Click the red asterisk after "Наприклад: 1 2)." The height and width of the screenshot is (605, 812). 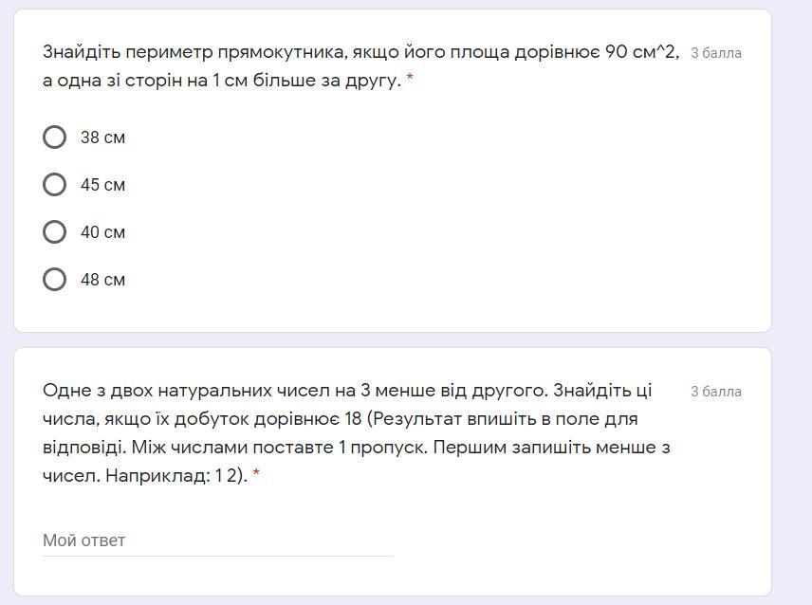[256, 476]
